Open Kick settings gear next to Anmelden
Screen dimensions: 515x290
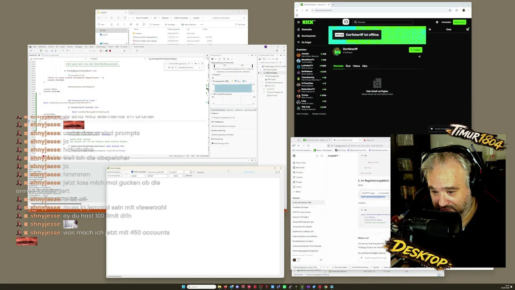437,22
